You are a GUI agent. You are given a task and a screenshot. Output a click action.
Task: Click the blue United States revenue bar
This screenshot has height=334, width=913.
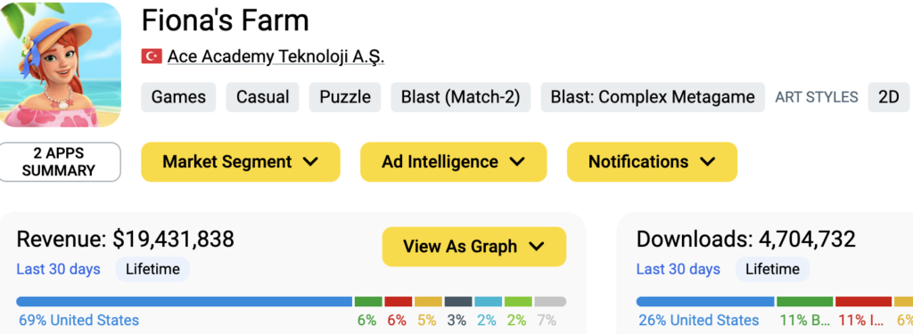[185, 301]
